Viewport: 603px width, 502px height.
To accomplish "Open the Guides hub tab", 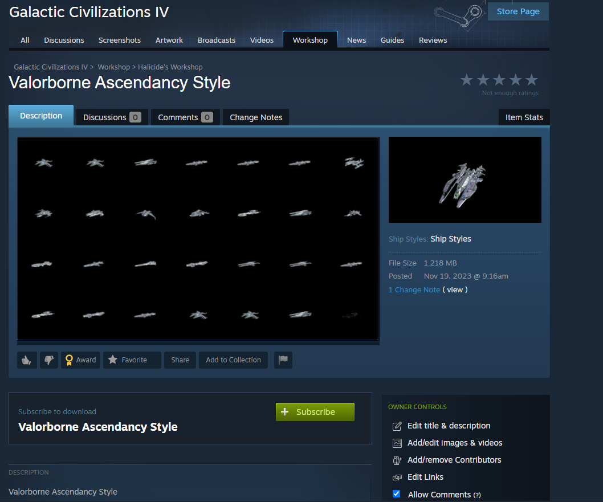I will pyautogui.click(x=392, y=40).
